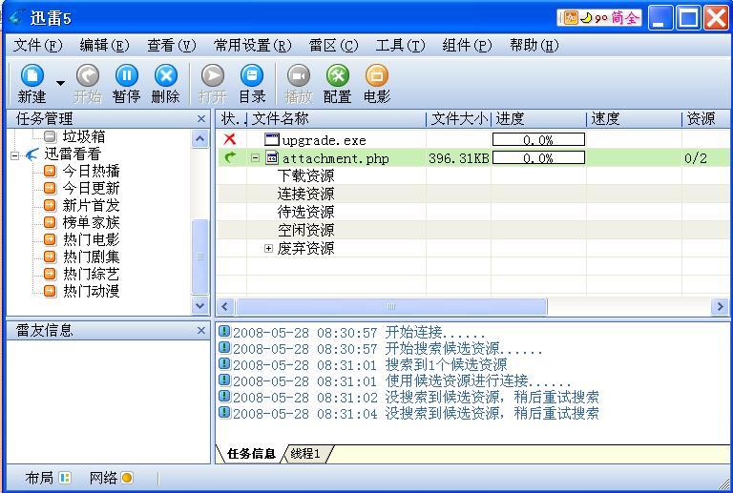733x493 pixels.
Task: Switch to the 线程1 tab
Action: (x=305, y=454)
